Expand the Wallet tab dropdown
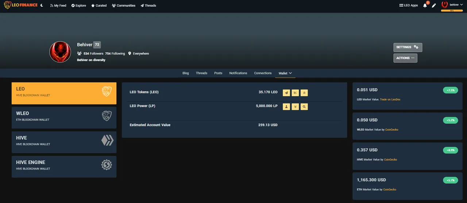Image resolution: width=467 pixels, height=203 pixels. [x=285, y=73]
